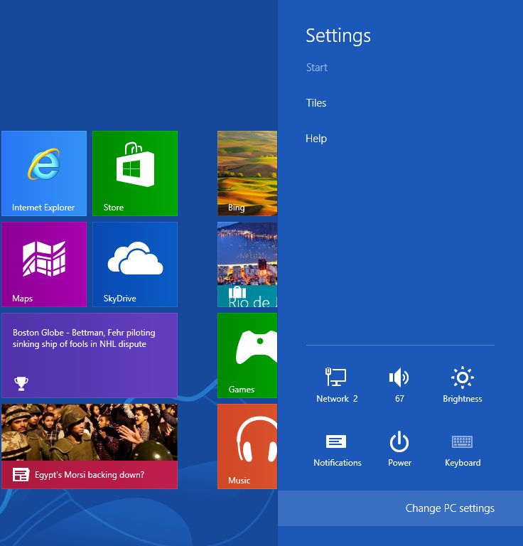The height and width of the screenshot is (546, 523).
Task: Click the suitcase icon on travel tile
Action: click(x=237, y=291)
